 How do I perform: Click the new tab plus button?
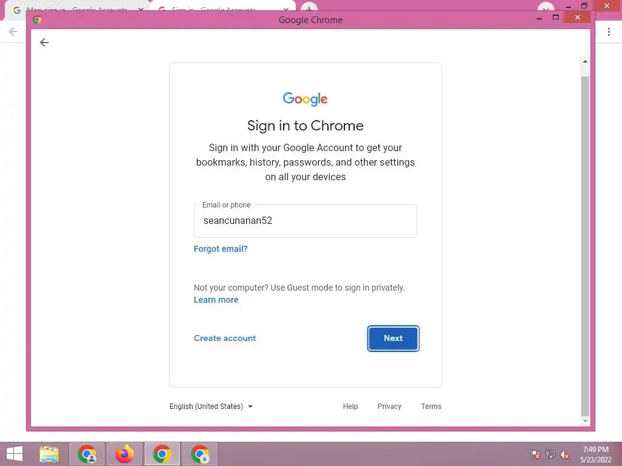coord(309,8)
